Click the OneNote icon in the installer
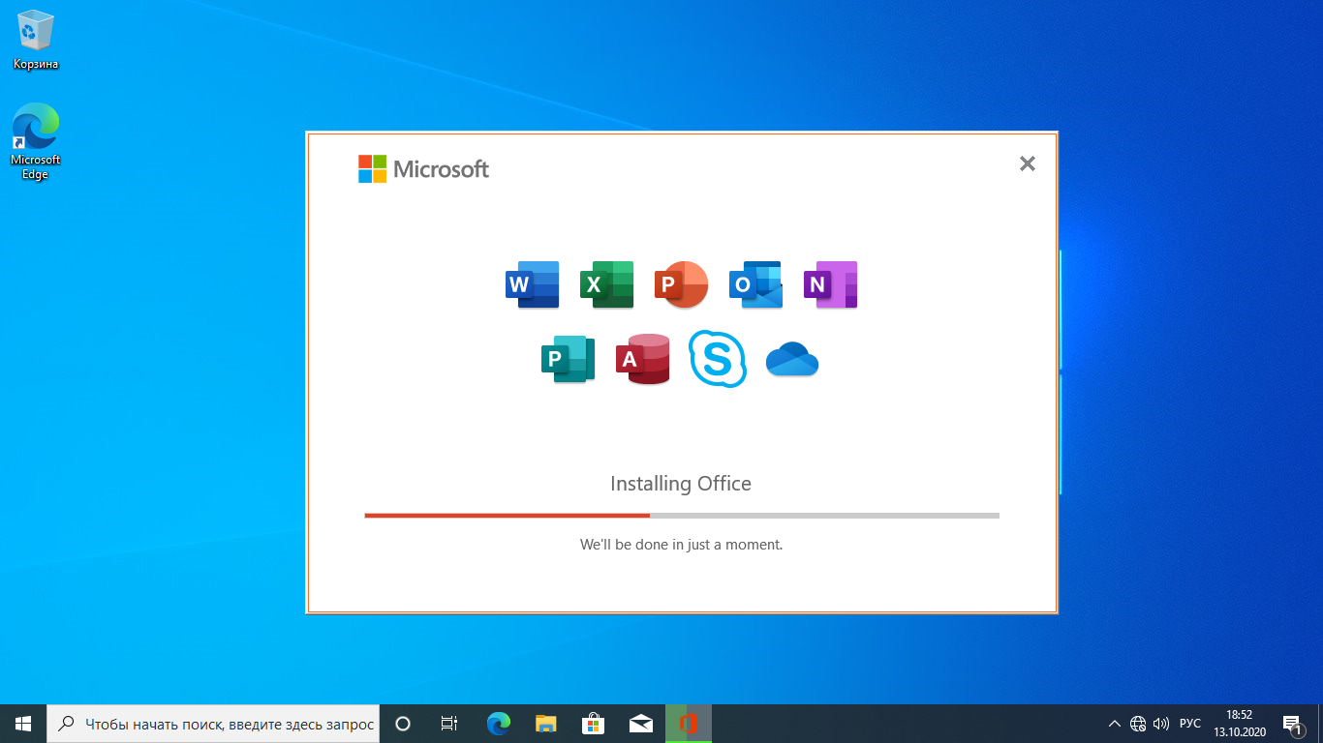Image resolution: width=1323 pixels, height=743 pixels. coord(831,284)
